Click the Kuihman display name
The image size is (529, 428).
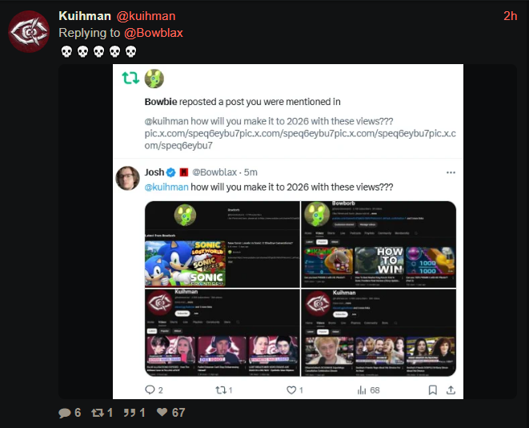coord(85,16)
